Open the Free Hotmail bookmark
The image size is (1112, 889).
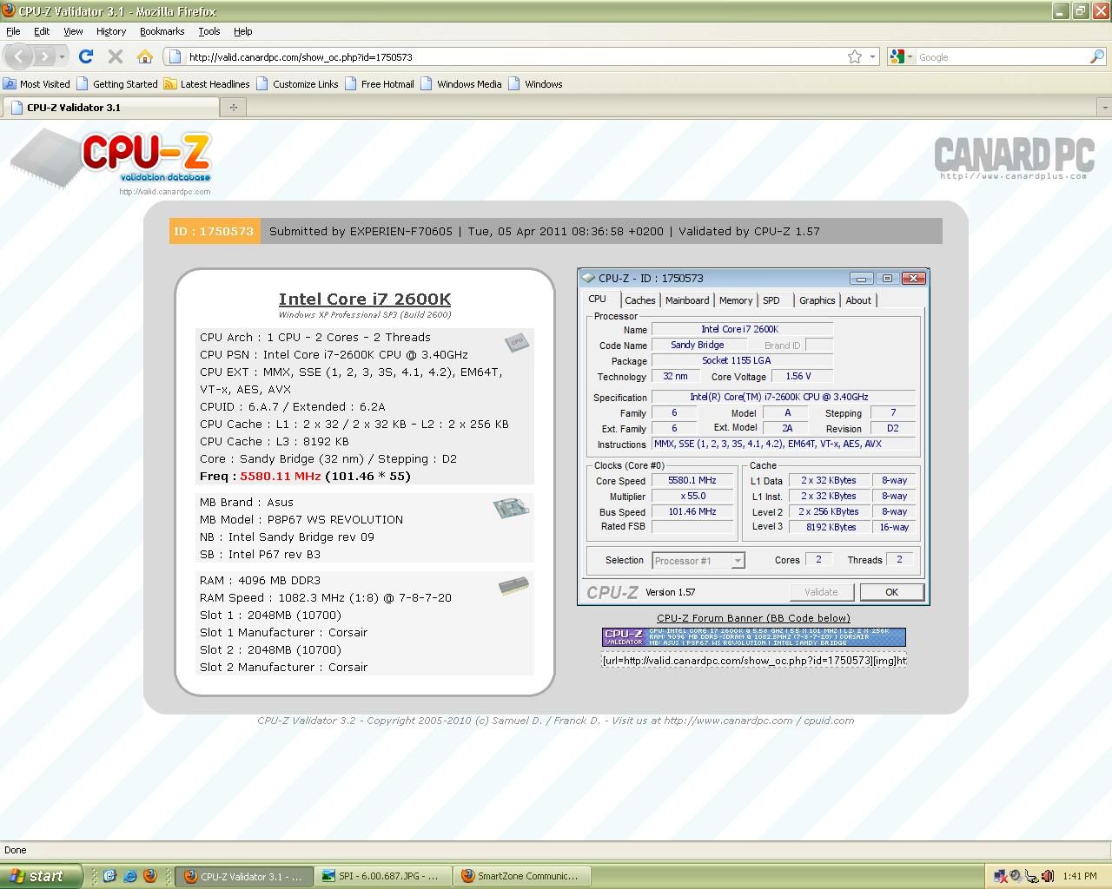[380, 84]
